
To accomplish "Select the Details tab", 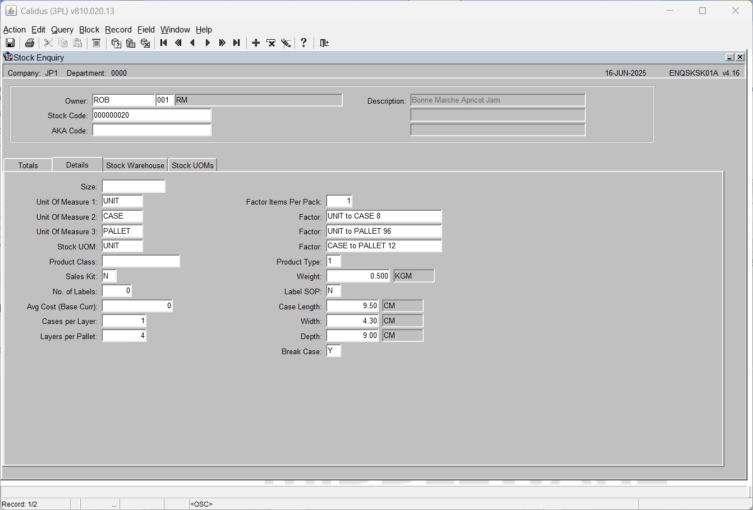I will click(x=77, y=165).
